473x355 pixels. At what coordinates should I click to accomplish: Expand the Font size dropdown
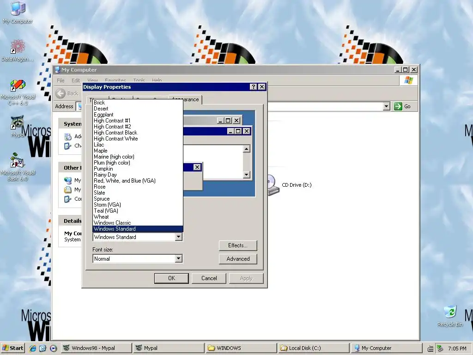point(179,259)
